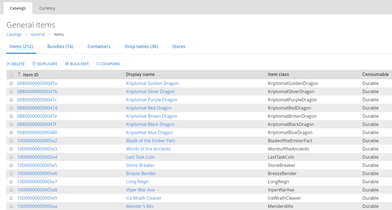This screenshot has height=210, width=392.
Task: Click the General breadcrumb link
Action: (38, 34)
